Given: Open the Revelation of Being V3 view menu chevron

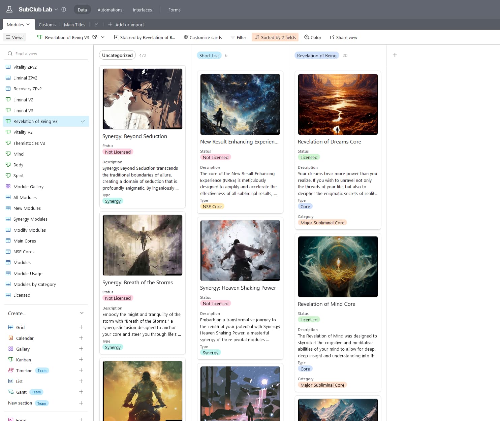Looking at the screenshot, I should point(103,37).
